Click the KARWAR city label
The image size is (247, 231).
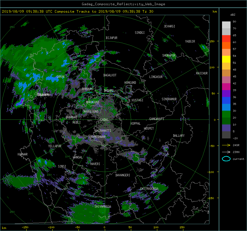click(23, 154)
